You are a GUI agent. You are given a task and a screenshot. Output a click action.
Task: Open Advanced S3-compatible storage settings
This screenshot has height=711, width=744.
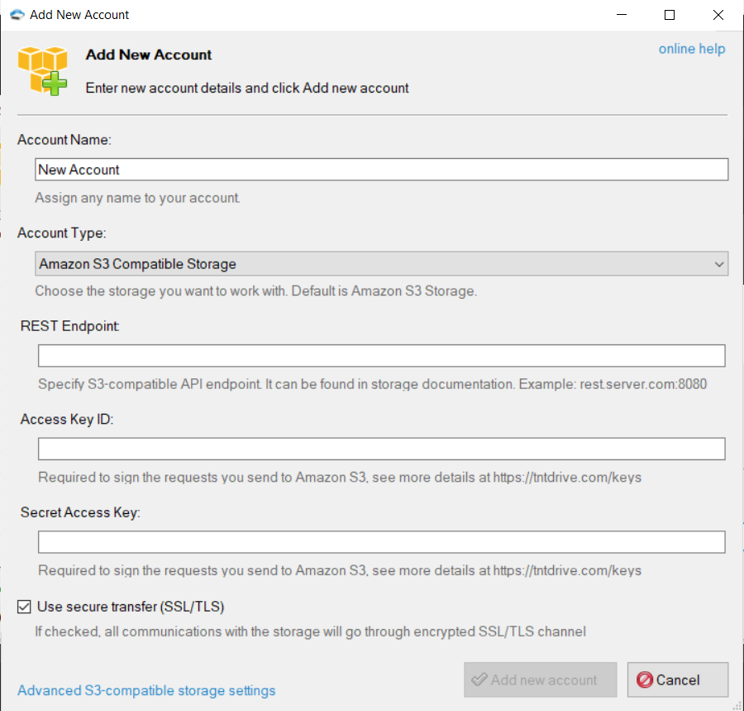[x=146, y=690]
